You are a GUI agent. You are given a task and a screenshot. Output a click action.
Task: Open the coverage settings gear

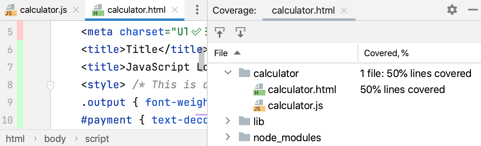pyautogui.click(x=452, y=10)
